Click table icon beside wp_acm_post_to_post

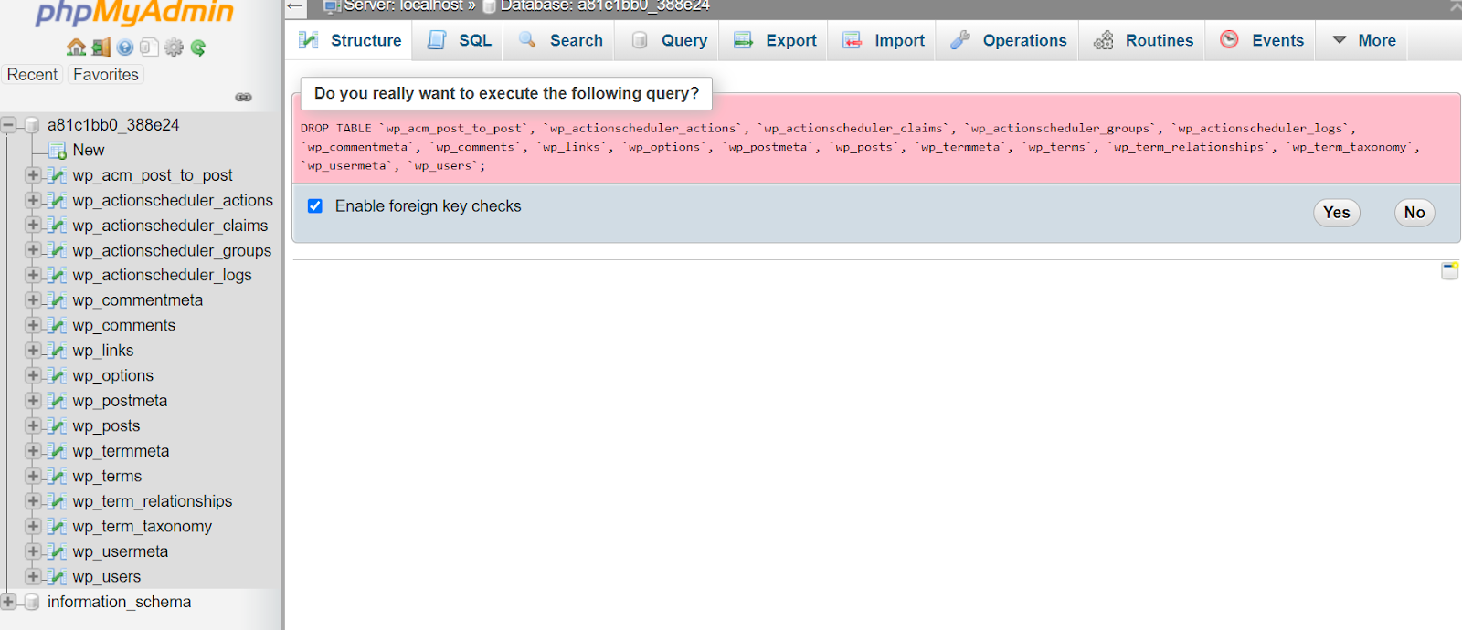58,175
